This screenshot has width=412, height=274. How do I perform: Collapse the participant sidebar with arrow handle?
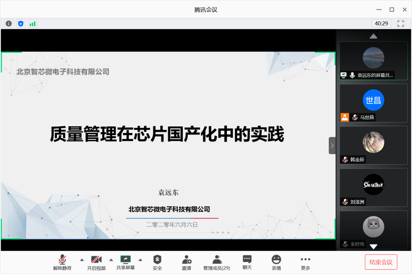pyautogui.click(x=332, y=145)
